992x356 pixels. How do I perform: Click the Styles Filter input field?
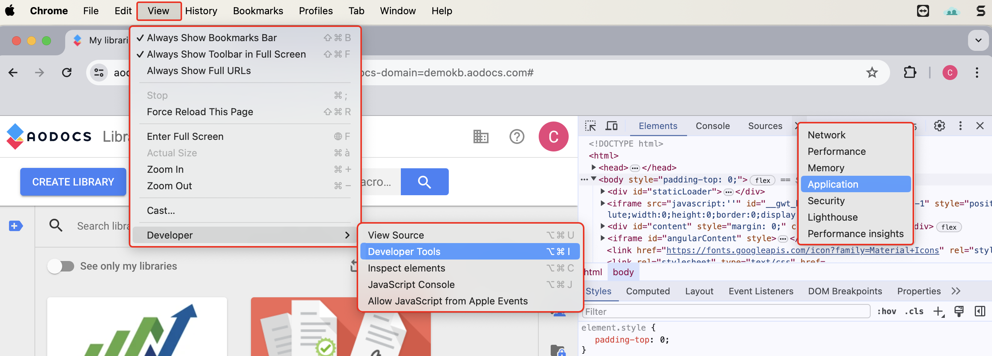[726, 312]
